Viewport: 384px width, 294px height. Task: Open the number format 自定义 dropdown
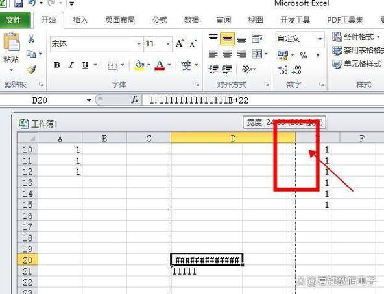320,39
